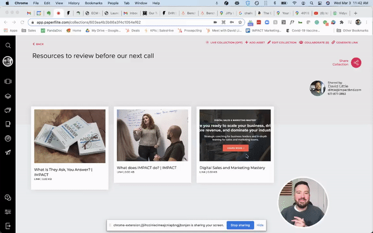Open the Window menu
Image resolution: width=373 pixels, height=233 pixels.
[141, 3]
